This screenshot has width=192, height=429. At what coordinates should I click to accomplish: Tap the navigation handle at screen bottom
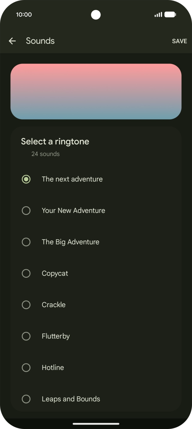click(x=96, y=424)
